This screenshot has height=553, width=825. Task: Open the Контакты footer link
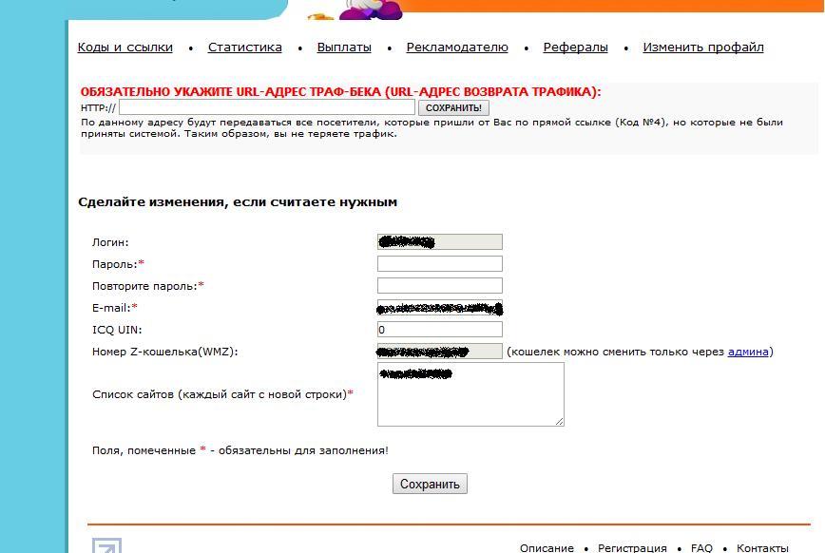[x=762, y=547]
